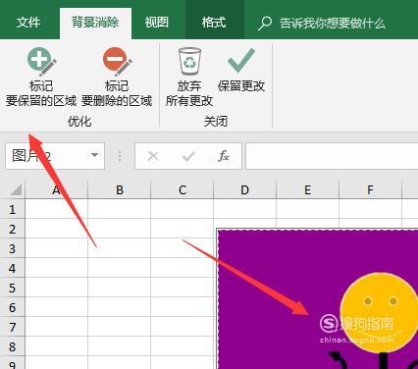This screenshot has height=369, width=418.
Task: Select column E header
Action: pyautogui.click(x=307, y=189)
